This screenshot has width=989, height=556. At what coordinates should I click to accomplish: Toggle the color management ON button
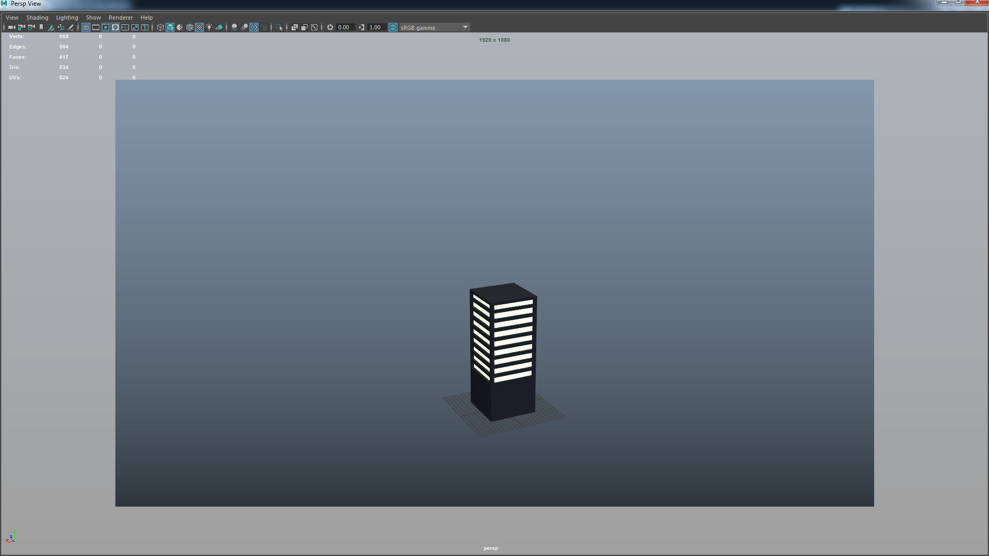tap(393, 27)
